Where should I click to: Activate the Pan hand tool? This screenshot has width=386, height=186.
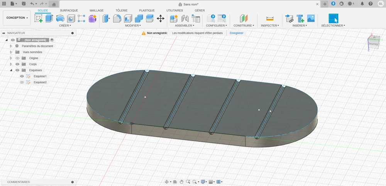[181, 182]
